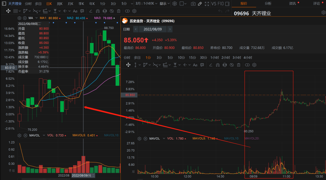The height and width of the screenshot is (180, 326).
Task: Click trash icon in 历史走势 window toolbar
Action: tap(239, 65)
